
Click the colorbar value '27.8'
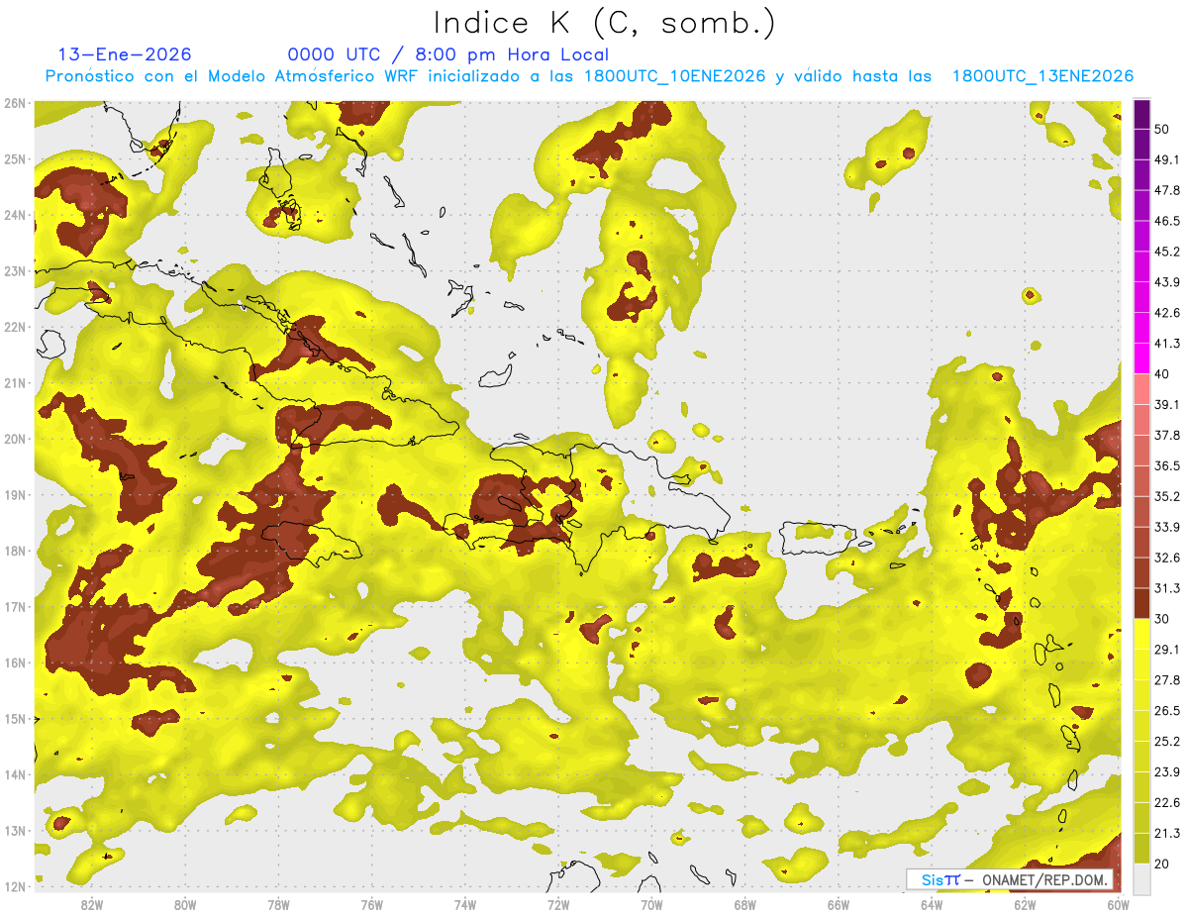(1166, 679)
